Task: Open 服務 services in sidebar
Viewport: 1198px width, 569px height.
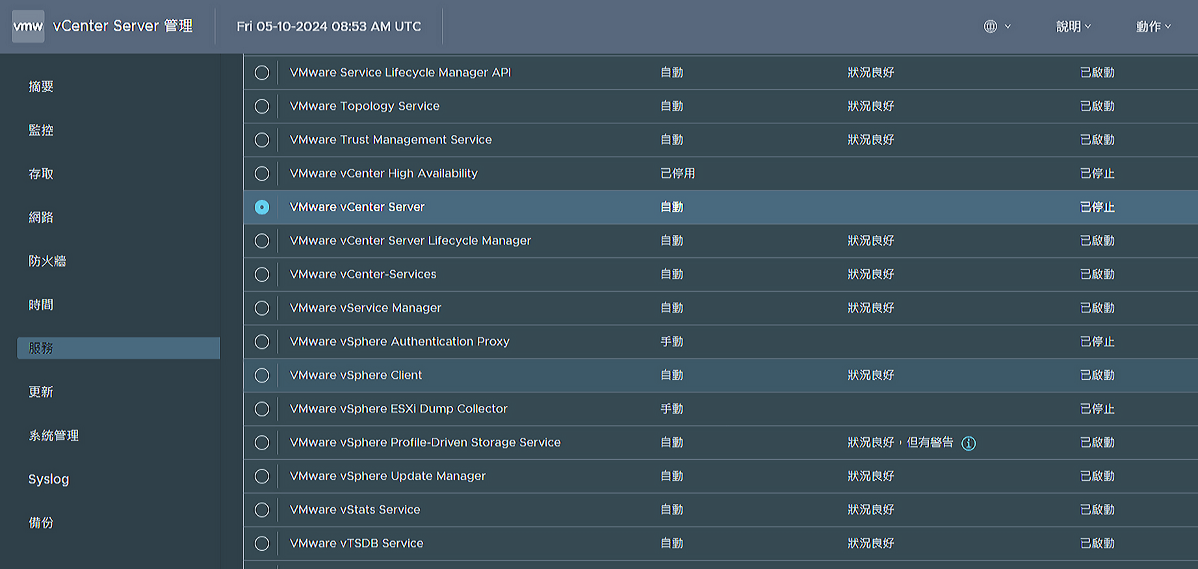Action: 118,348
